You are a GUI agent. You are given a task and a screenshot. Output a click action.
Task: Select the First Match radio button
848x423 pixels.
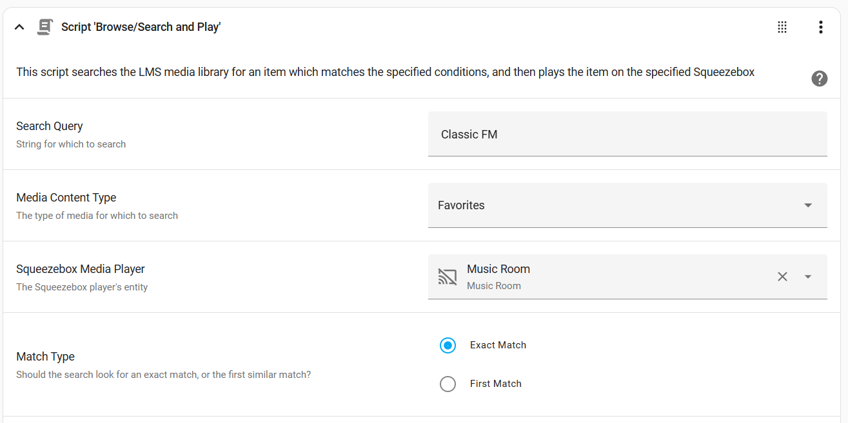click(x=448, y=384)
